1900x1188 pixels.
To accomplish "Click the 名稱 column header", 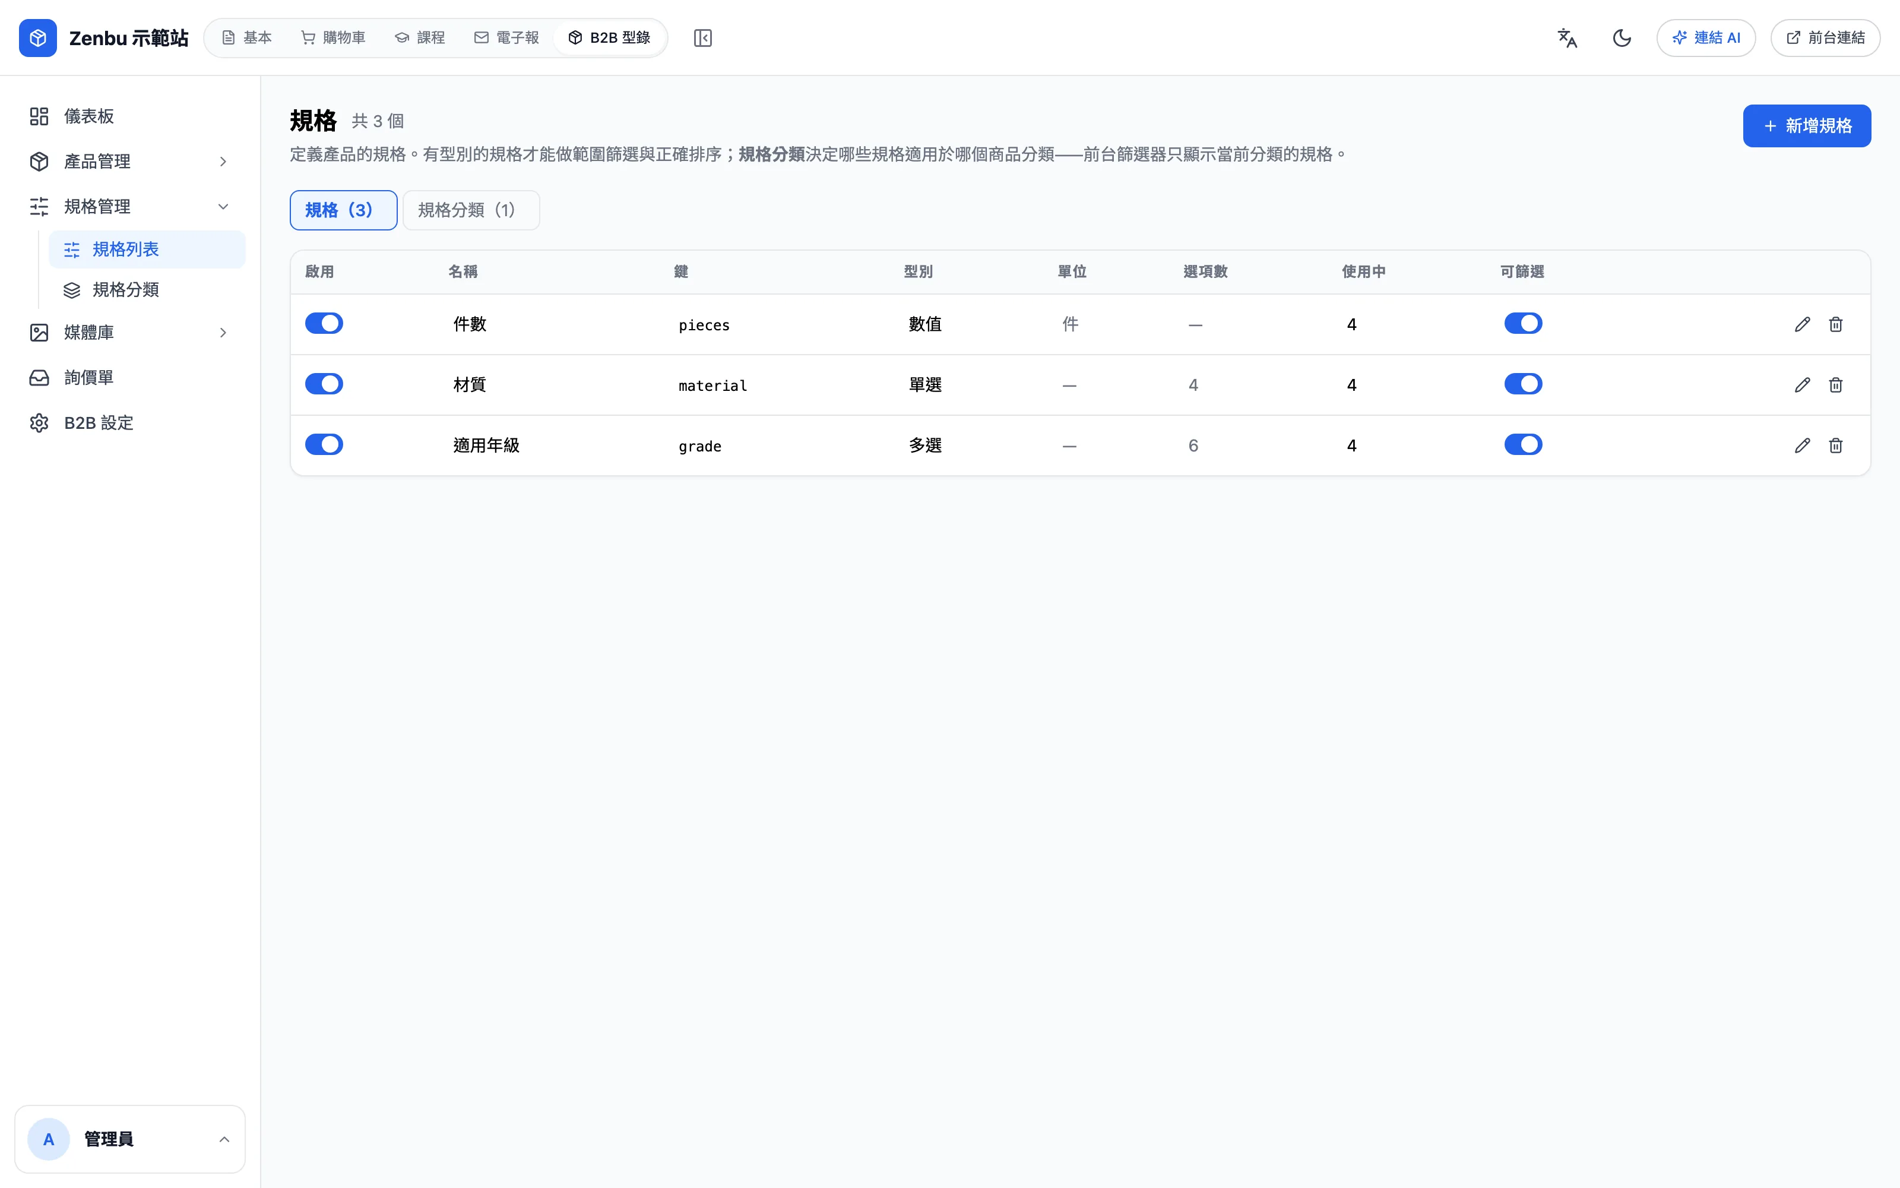I will coord(463,272).
